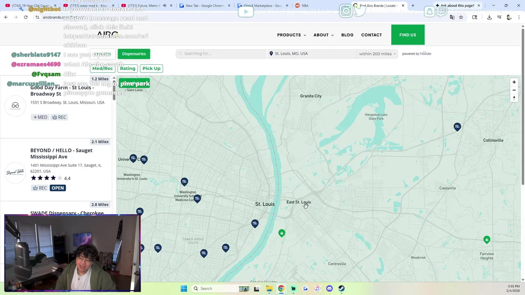The width and height of the screenshot is (525, 295).
Task: Select the pin near Washington University School of Medicine
Action: 197,198
